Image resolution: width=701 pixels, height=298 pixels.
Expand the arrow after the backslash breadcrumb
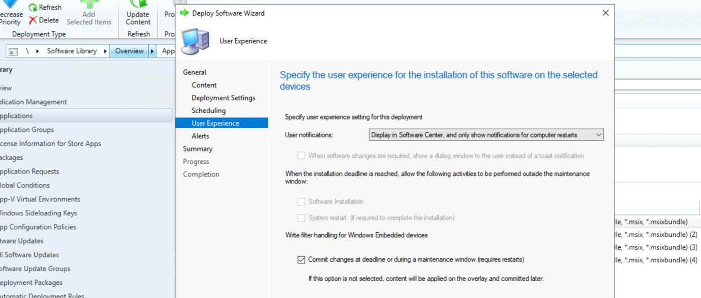pyautogui.click(x=37, y=51)
